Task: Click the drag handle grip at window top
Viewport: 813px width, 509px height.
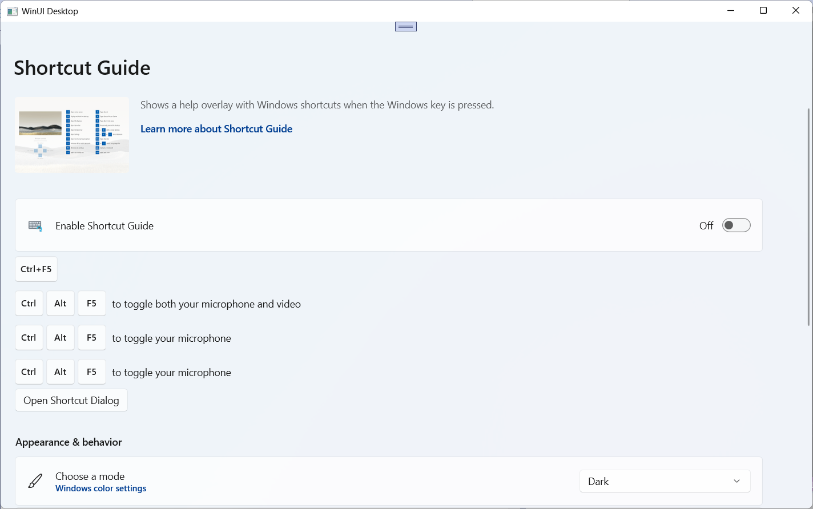Action: tap(406, 26)
